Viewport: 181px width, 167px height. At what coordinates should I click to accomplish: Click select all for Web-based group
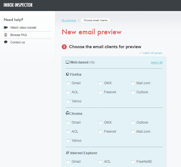click(x=157, y=62)
